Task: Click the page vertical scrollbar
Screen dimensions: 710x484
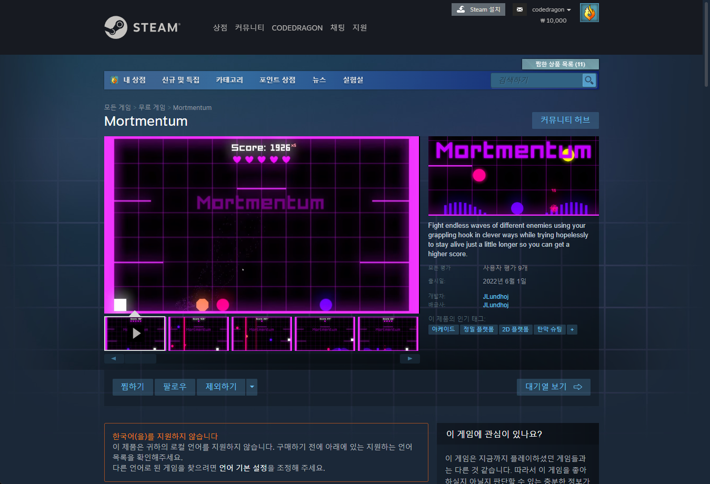Action: pyautogui.click(x=706, y=45)
